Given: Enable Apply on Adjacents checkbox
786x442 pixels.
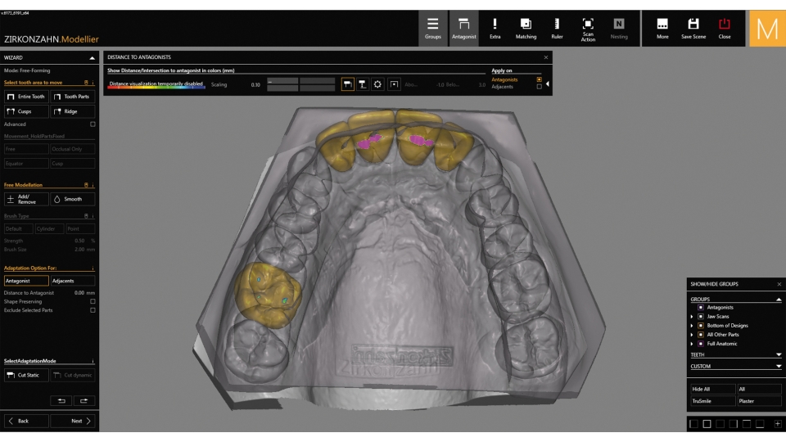Looking at the screenshot, I should tap(540, 87).
